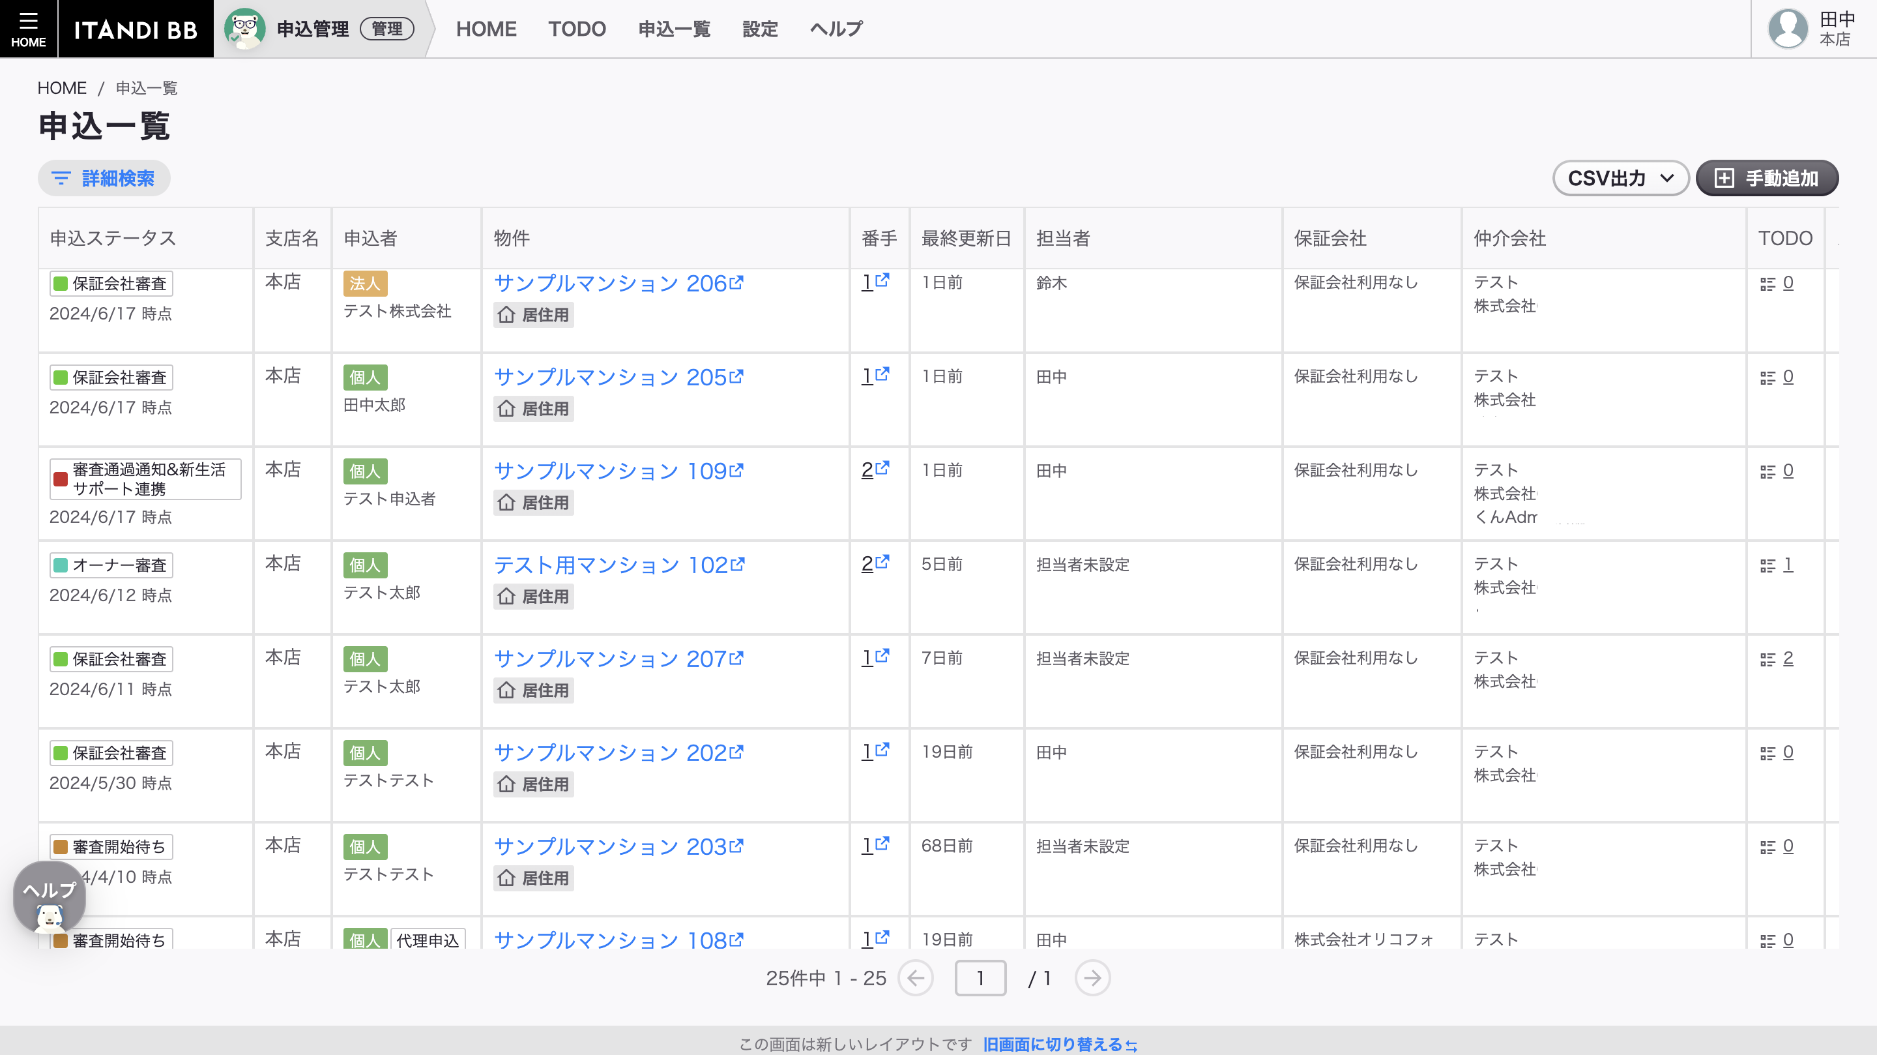Open the TODO list icon for the テスト用マンション 102 row

pyautogui.click(x=1767, y=565)
